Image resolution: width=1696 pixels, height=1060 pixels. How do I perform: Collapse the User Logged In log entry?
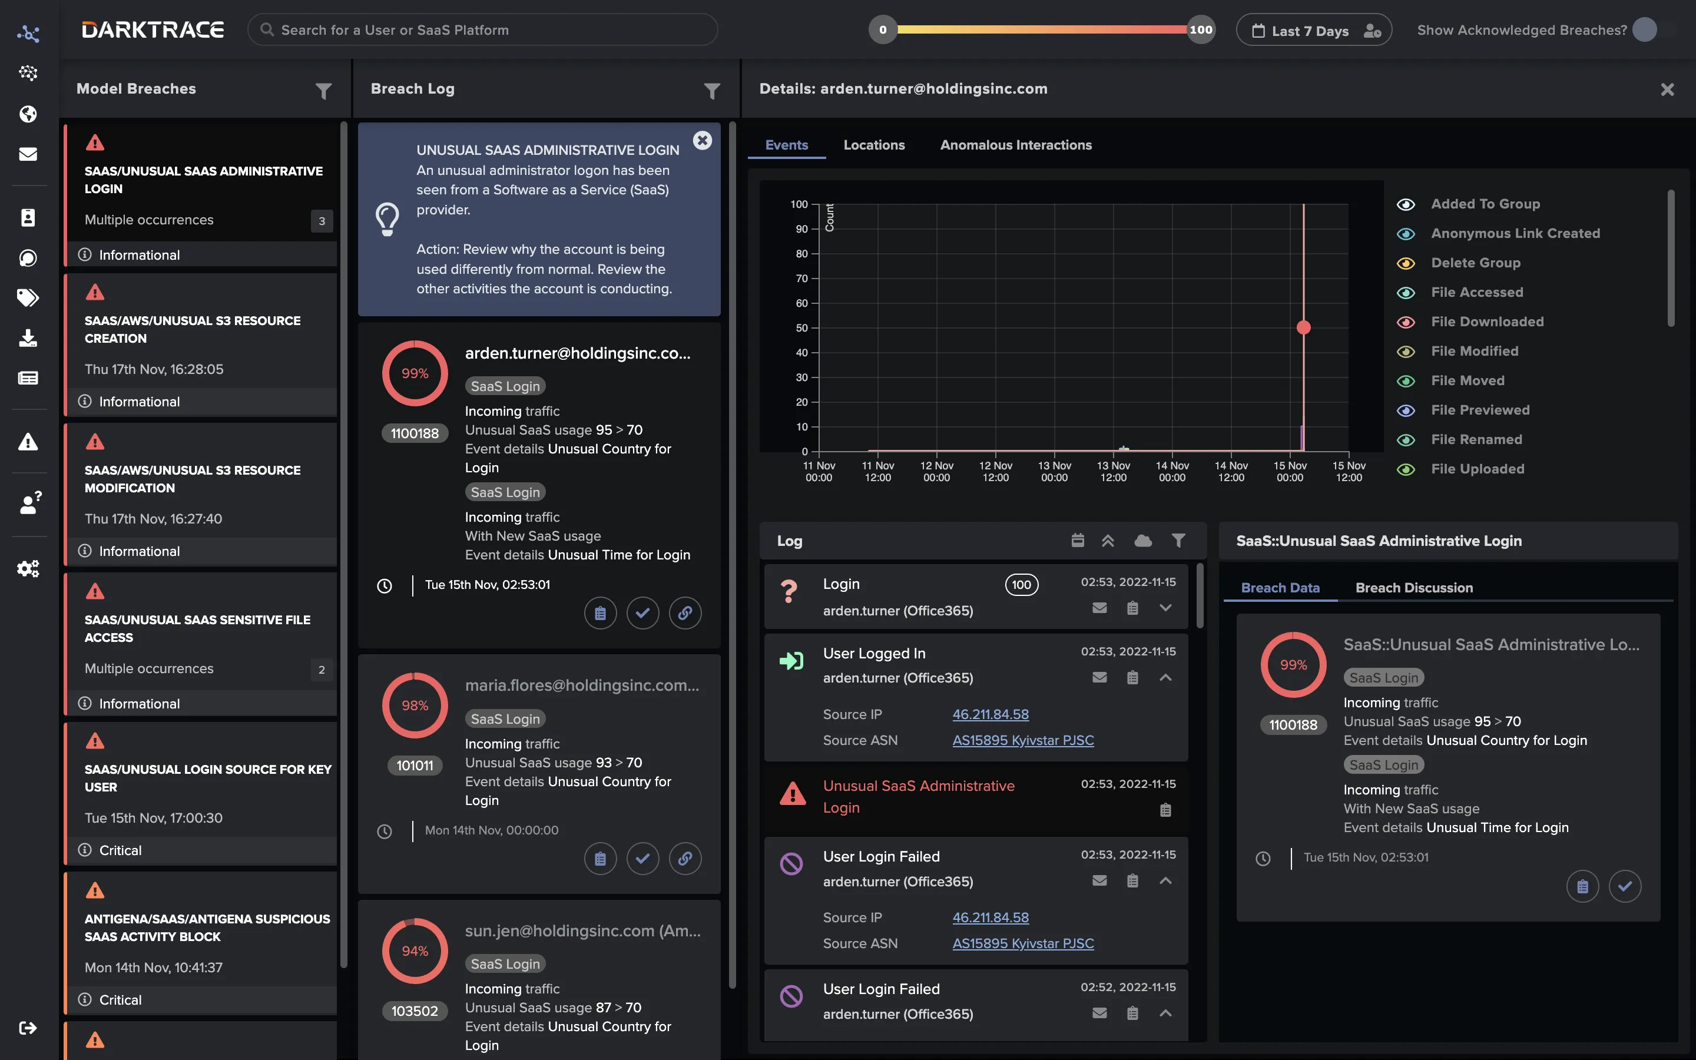[x=1165, y=677]
